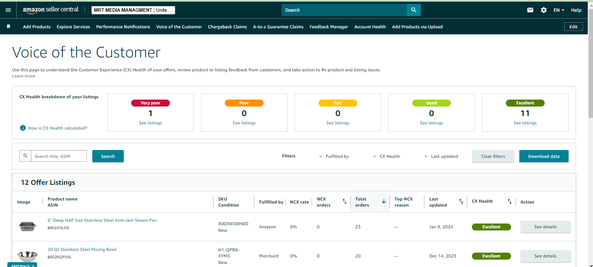Viewport: 593px width, 267px height.
Task: See listings under Excellent
Action: pos(525,123)
